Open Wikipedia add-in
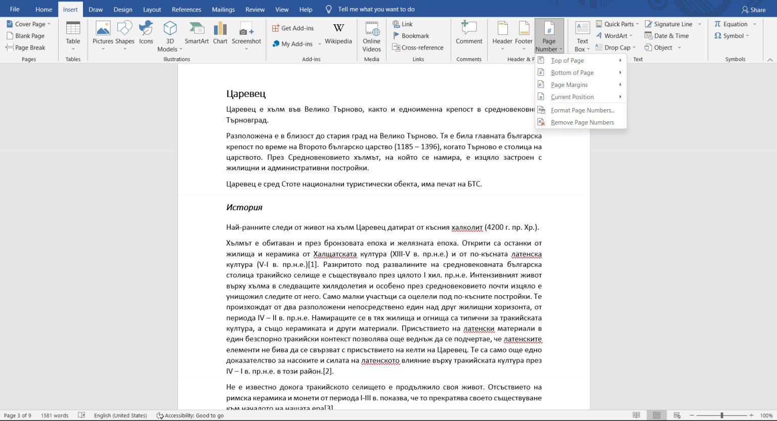This screenshot has height=421, width=777. tap(338, 33)
